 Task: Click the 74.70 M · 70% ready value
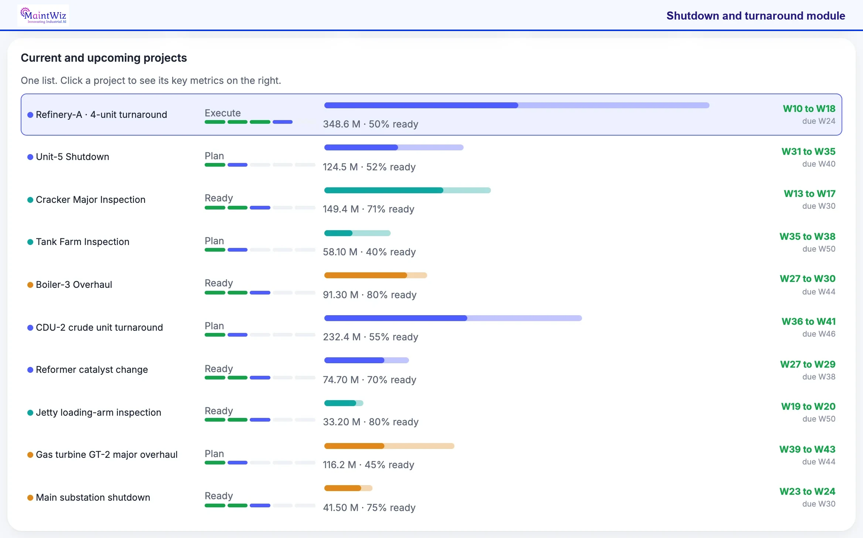369,380
